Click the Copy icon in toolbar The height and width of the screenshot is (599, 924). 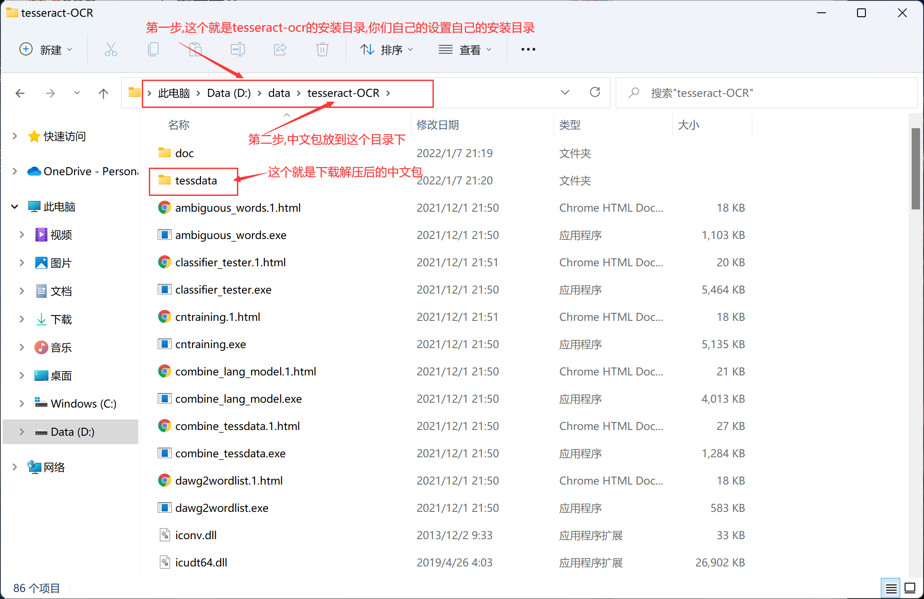pyautogui.click(x=153, y=49)
